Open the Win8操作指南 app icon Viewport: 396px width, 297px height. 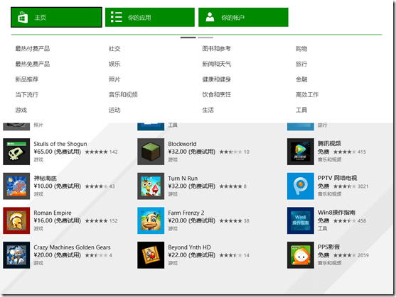[301, 220]
